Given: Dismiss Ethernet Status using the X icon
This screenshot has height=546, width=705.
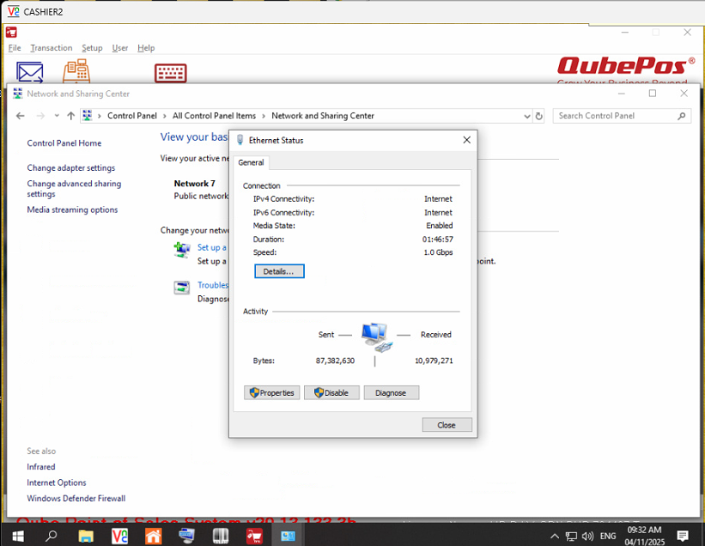Looking at the screenshot, I should pyautogui.click(x=466, y=140).
